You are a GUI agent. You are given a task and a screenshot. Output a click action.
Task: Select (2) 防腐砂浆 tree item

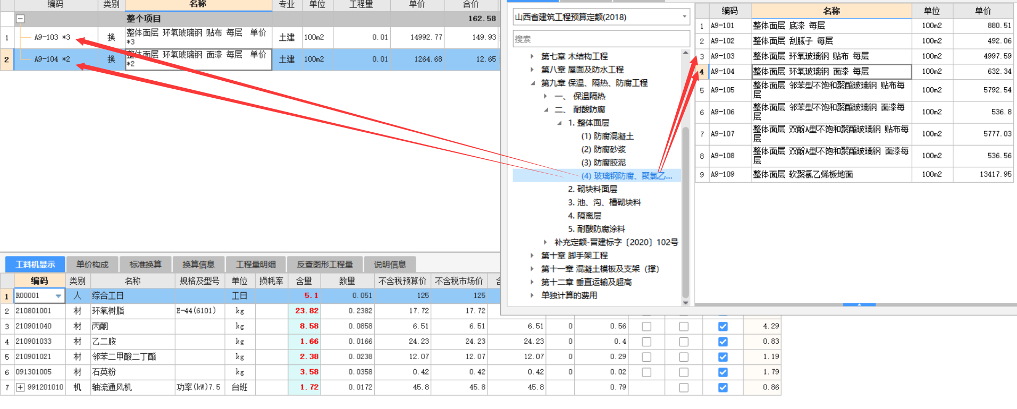603,149
